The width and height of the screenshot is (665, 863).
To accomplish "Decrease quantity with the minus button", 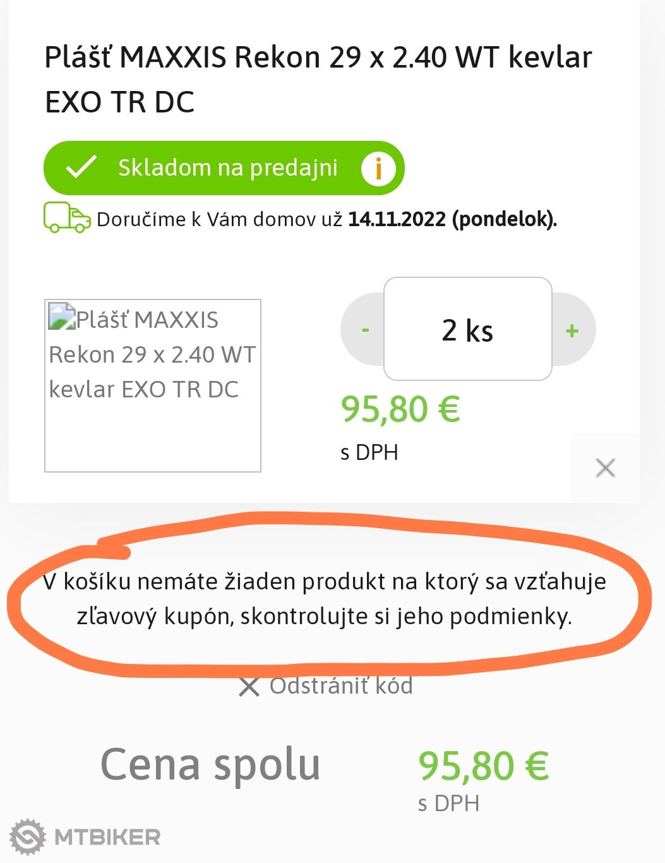I will [x=365, y=330].
